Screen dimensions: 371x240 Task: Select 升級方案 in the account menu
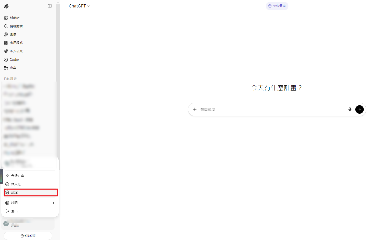pos(17,176)
